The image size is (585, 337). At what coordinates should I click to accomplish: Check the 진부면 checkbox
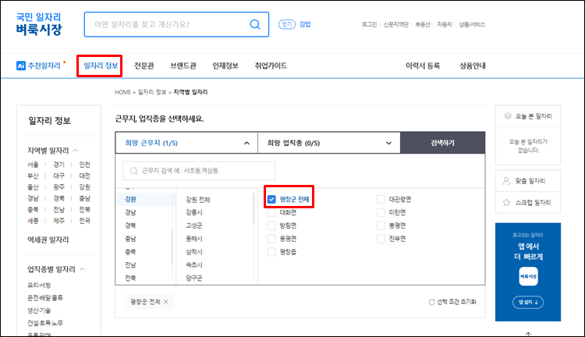click(381, 239)
